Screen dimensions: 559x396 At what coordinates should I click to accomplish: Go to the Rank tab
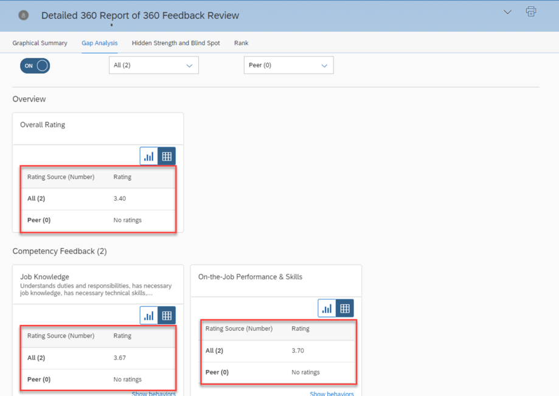coord(241,43)
